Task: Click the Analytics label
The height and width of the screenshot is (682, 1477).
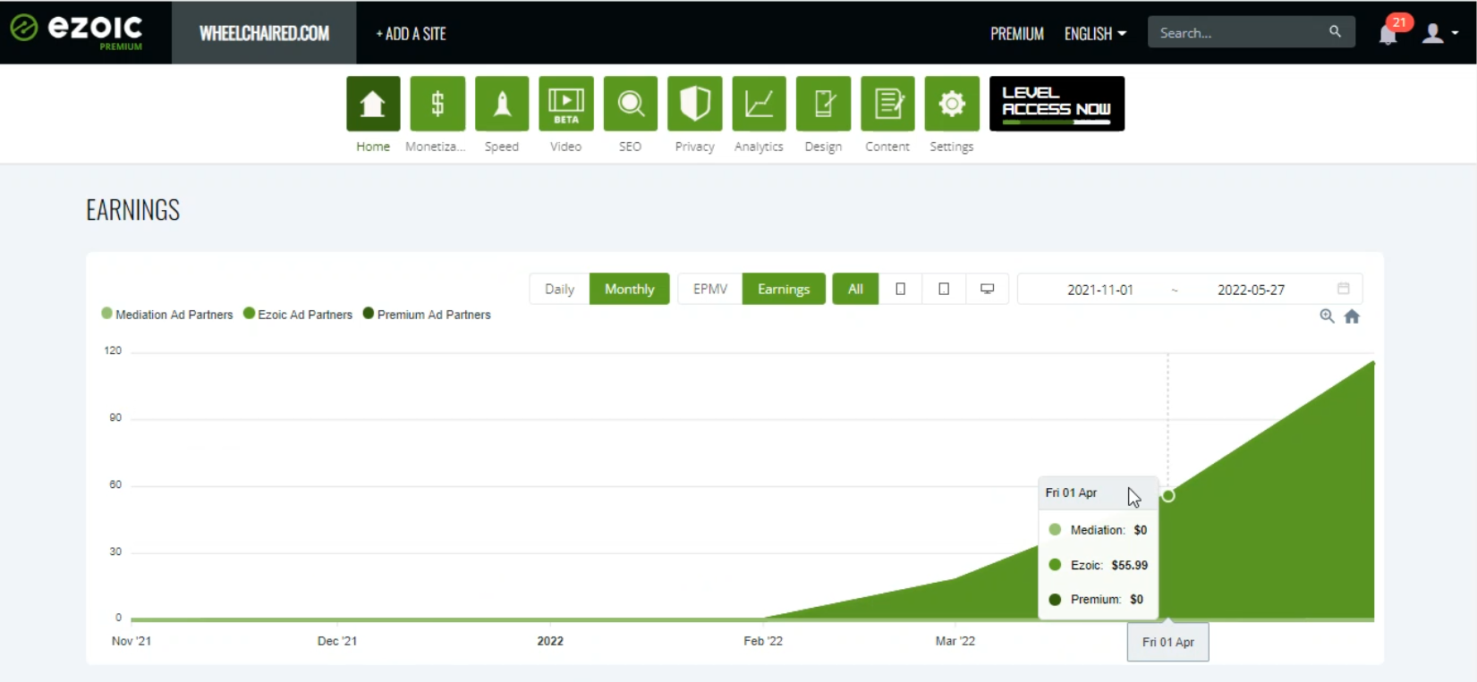Action: point(759,147)
